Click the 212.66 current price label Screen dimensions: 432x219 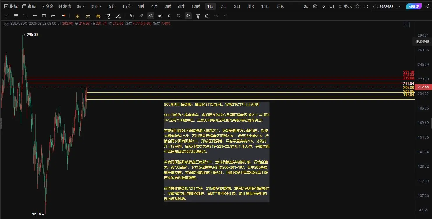423,87
